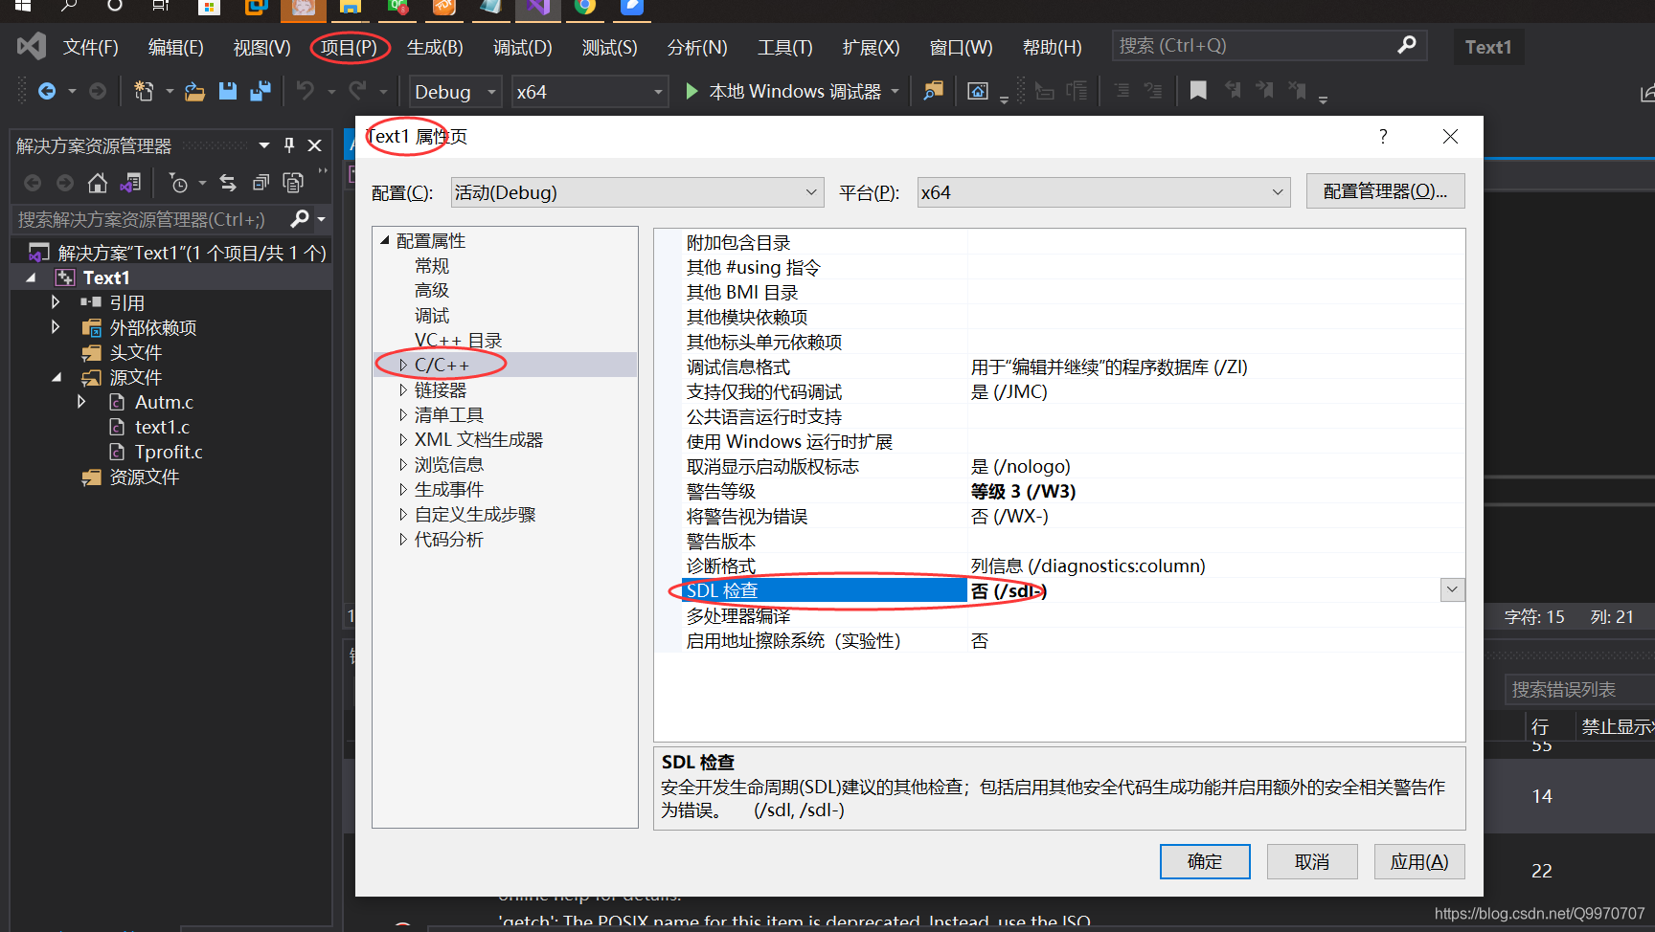1655x932 pixels.
Task: Open Chrome from the taskbar
Action: [583, 11]
